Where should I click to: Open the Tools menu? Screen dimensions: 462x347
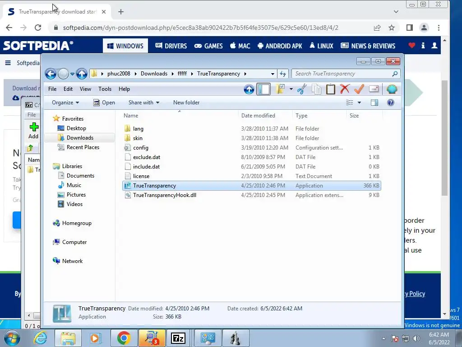click(x=105, y=89)
